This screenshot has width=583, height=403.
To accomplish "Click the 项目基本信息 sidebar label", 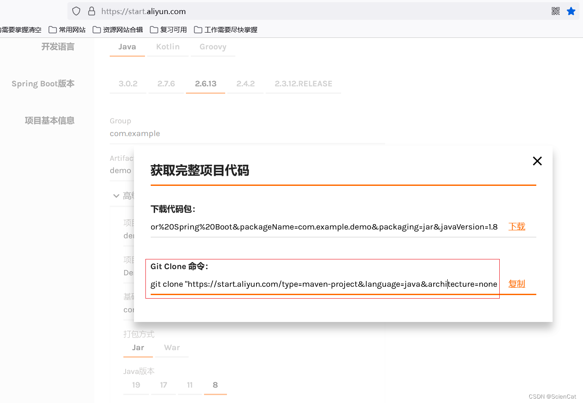I will pyautogui.click(x=49, y=120).
